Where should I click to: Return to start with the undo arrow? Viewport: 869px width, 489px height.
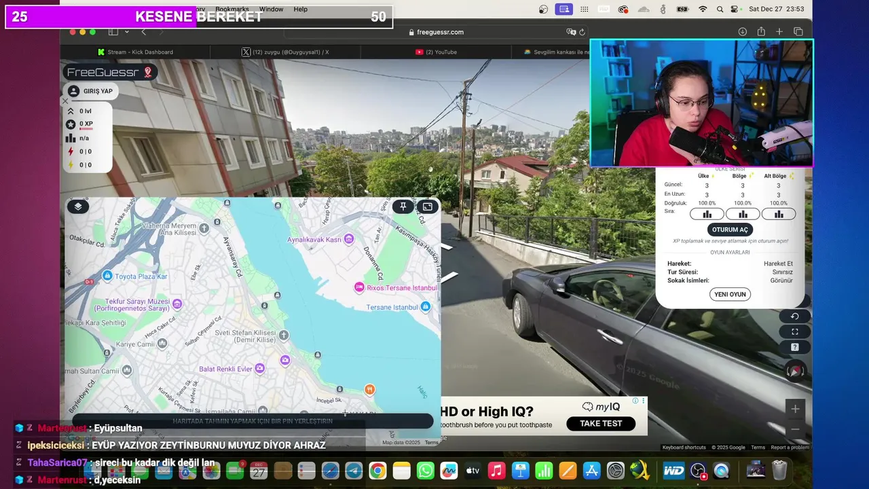coord(795,316)
